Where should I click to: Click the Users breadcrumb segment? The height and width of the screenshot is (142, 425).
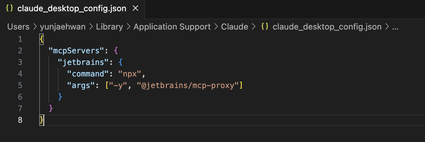pyautogui.click(x=18, y=27)
